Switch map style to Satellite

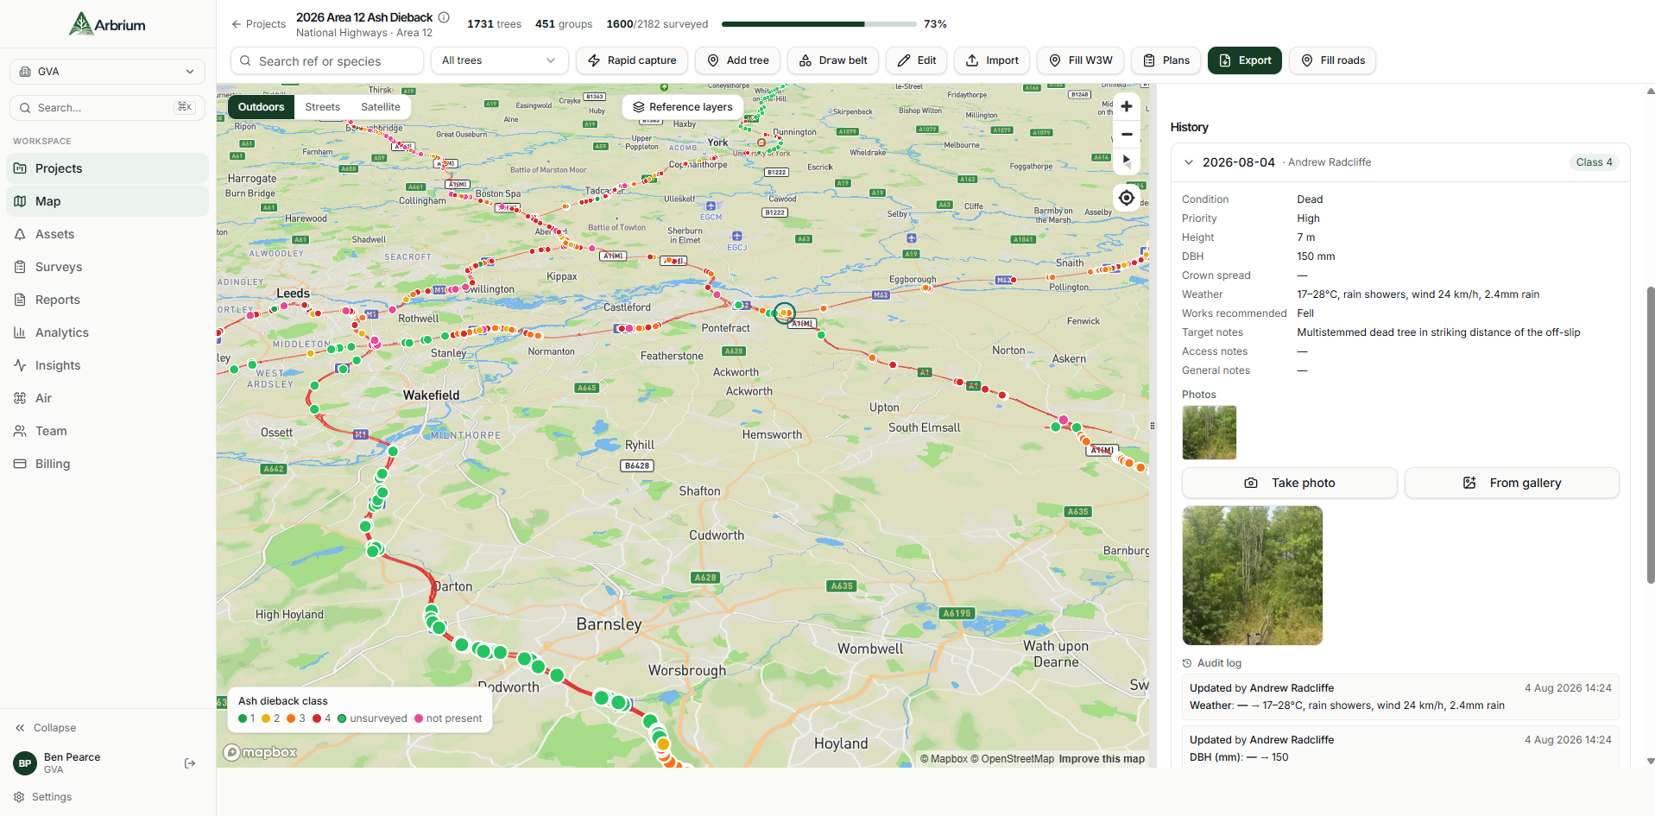tap(381, 107)
